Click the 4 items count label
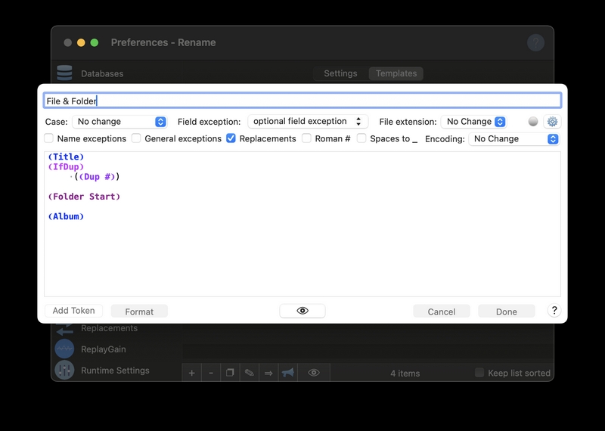This screenshot has width=605, height=431. click(x=405, y=373)
